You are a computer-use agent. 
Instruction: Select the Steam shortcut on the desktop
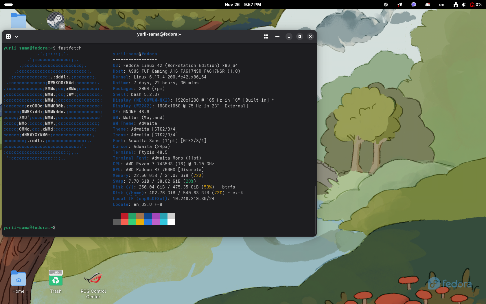click(x=56, y=21)
